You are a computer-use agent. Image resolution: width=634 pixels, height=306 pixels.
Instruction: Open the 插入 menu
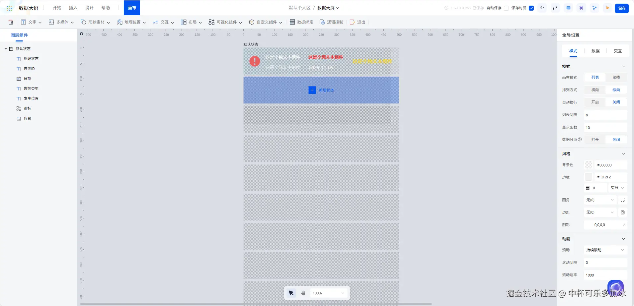click(x=73, y=8)
